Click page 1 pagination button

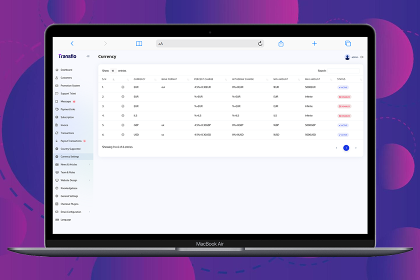tap(346, 148)
